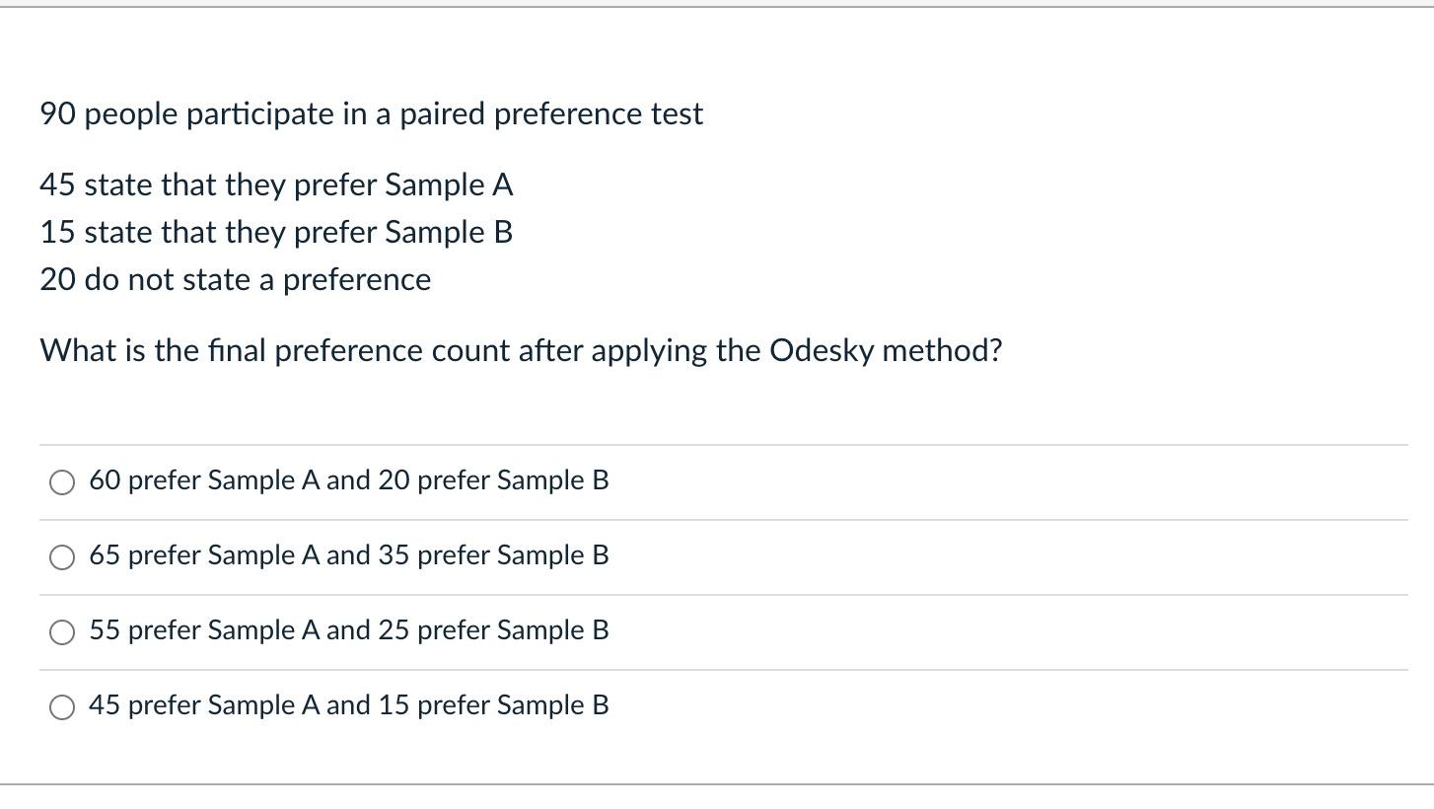
Task: Click the answer reading 45 prefer Sample A
Action: click(x=349, y=706)
